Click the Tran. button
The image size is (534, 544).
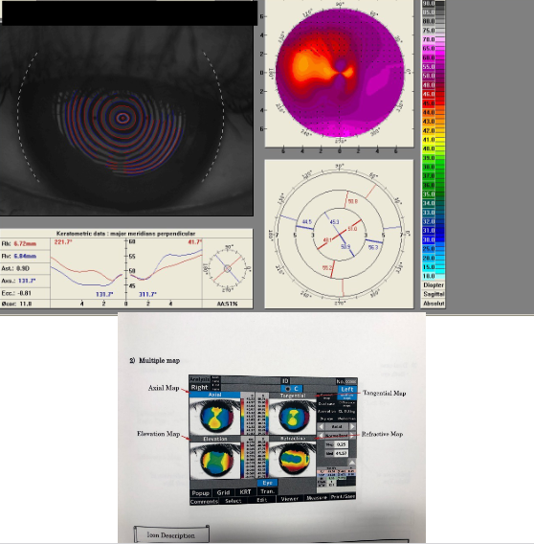(x=268, y=491)
